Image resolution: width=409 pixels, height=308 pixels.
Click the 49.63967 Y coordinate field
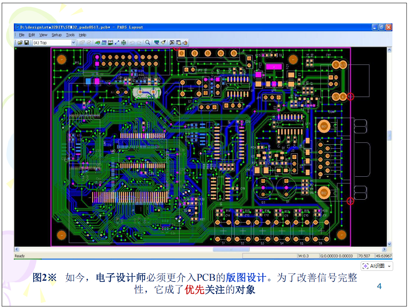pyautogui.click(x=383, y=256)
